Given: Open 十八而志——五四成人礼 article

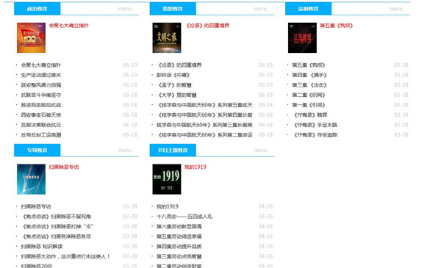Looking at the screenshot, I should click(184, 217).
